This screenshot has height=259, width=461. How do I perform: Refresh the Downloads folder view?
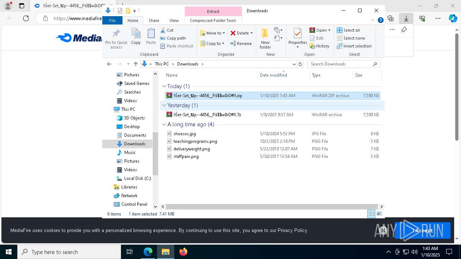pyautogui.click(x=300, y=64)
